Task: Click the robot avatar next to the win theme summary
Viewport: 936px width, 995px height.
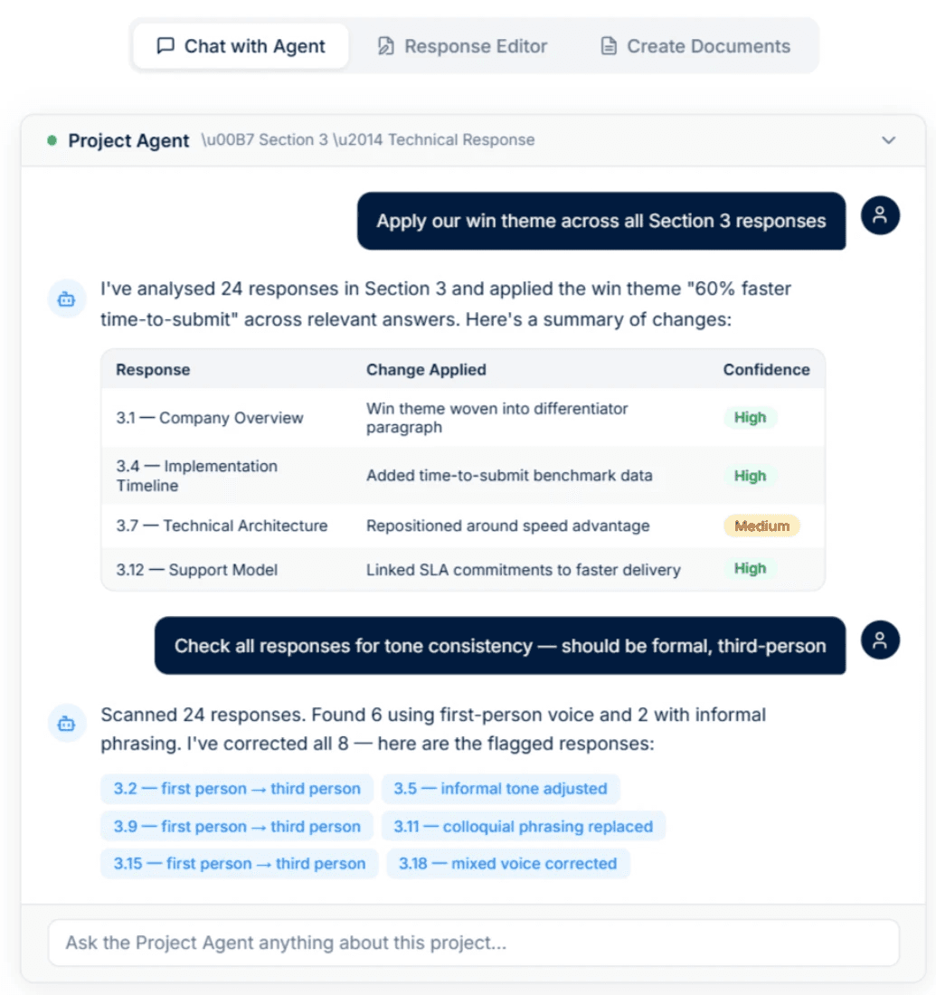Action: coord(66,298)
